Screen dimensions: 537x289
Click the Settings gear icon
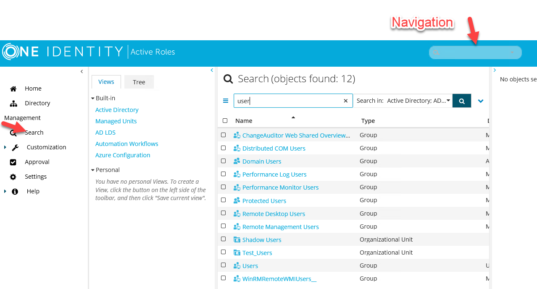point(13,177)
